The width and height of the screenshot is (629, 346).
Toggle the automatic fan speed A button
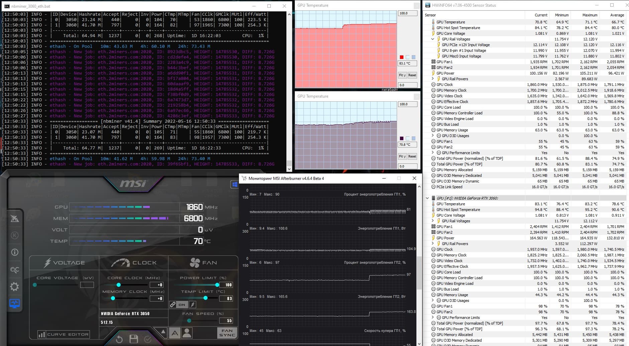coord(175,333)
